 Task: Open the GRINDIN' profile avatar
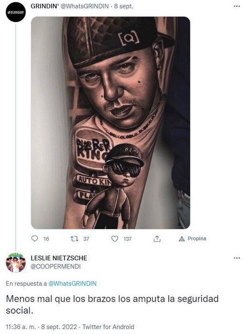tap(16, 12)
